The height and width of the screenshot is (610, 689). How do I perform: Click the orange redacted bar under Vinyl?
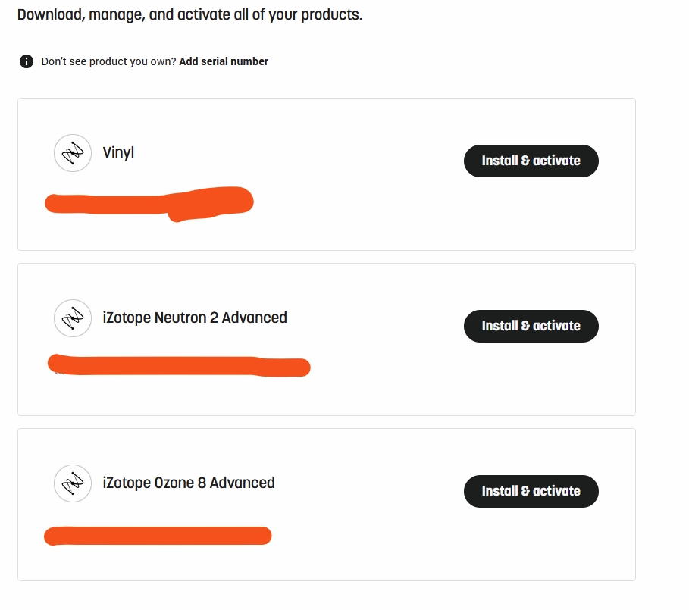point(149,204)
